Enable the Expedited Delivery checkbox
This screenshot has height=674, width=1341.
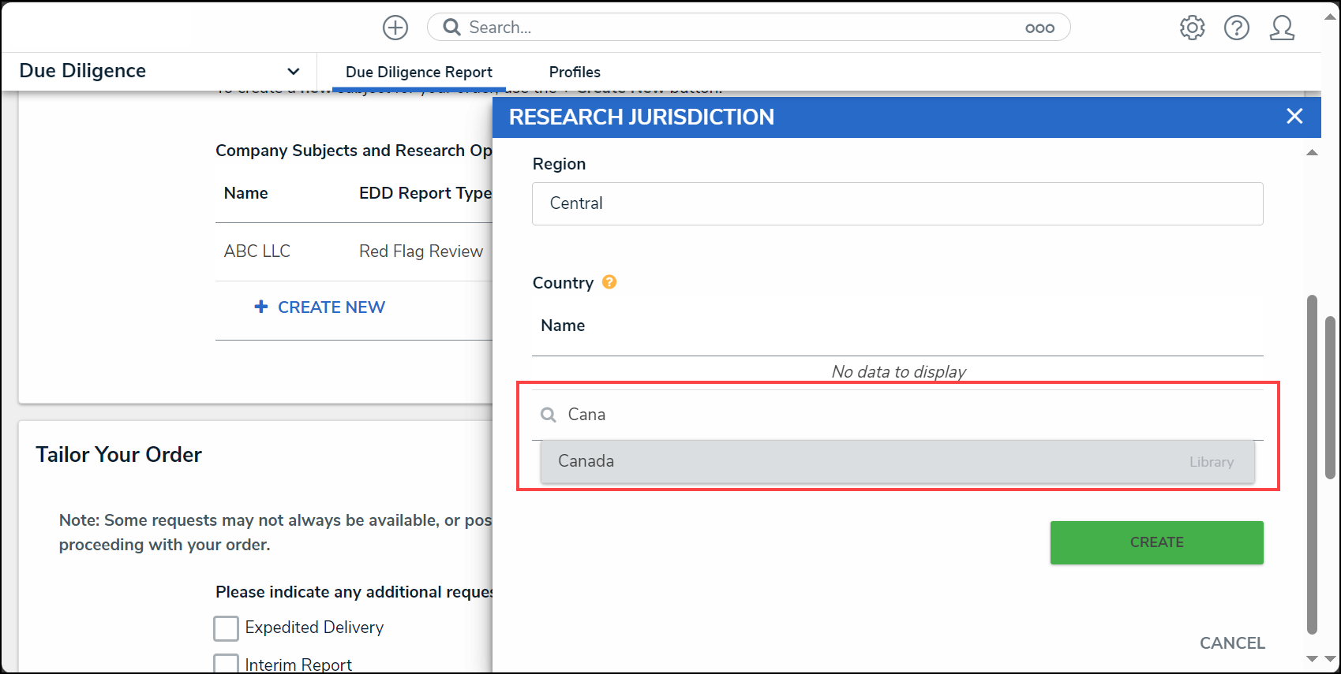pyautogui.click(x=227, y=628)
